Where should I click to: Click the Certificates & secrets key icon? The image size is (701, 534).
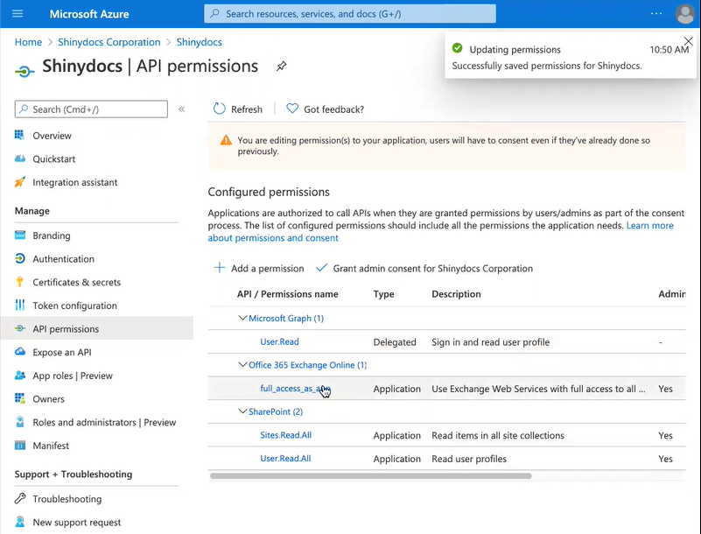pos(20,282)
